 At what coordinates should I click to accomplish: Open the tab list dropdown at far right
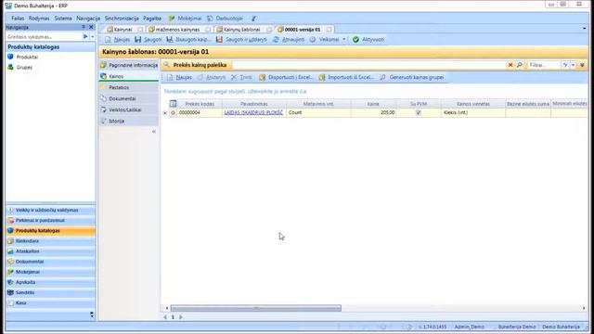point(584,29)
